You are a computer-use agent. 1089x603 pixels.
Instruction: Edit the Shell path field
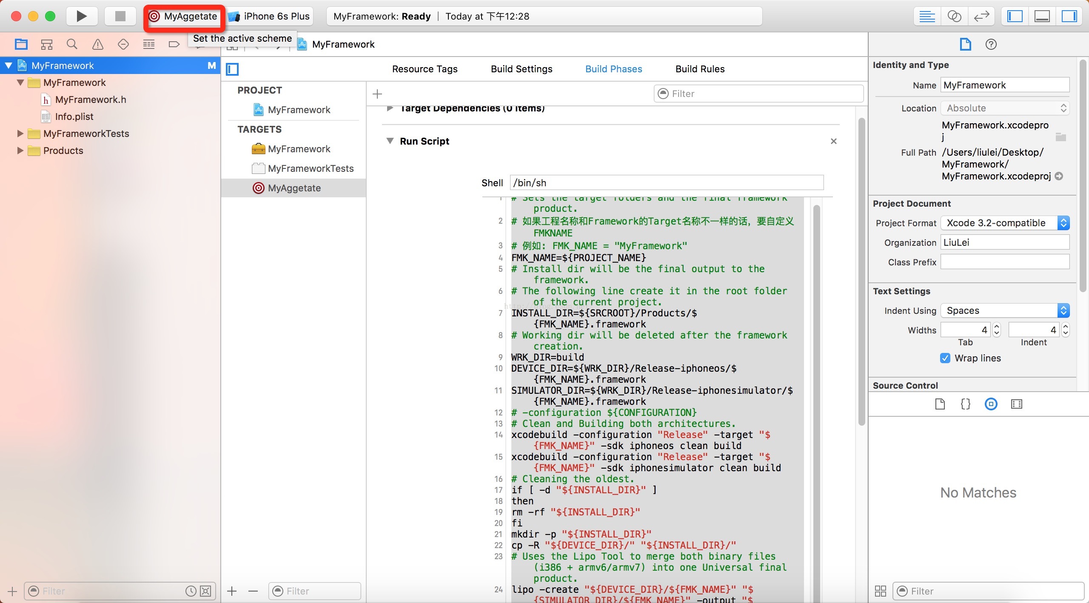[x=667, y=183]
